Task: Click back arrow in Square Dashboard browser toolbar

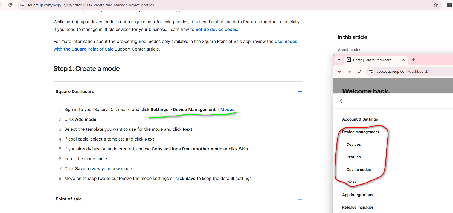Action: (339, 71)
